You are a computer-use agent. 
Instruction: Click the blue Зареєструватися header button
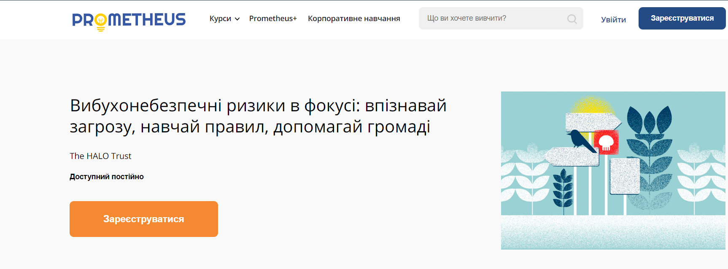coord(682,18)
